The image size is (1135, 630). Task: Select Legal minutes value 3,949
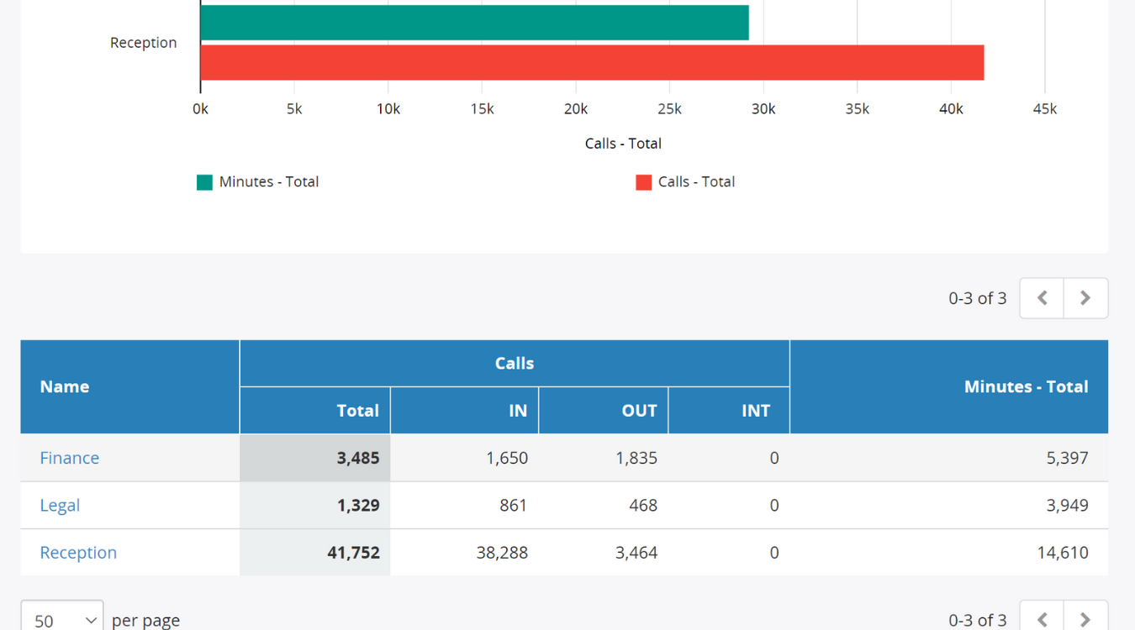1067,505
